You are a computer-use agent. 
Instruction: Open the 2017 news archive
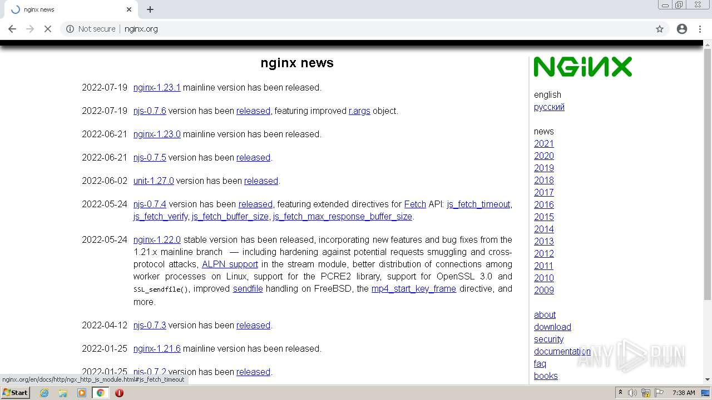[544, 192]
